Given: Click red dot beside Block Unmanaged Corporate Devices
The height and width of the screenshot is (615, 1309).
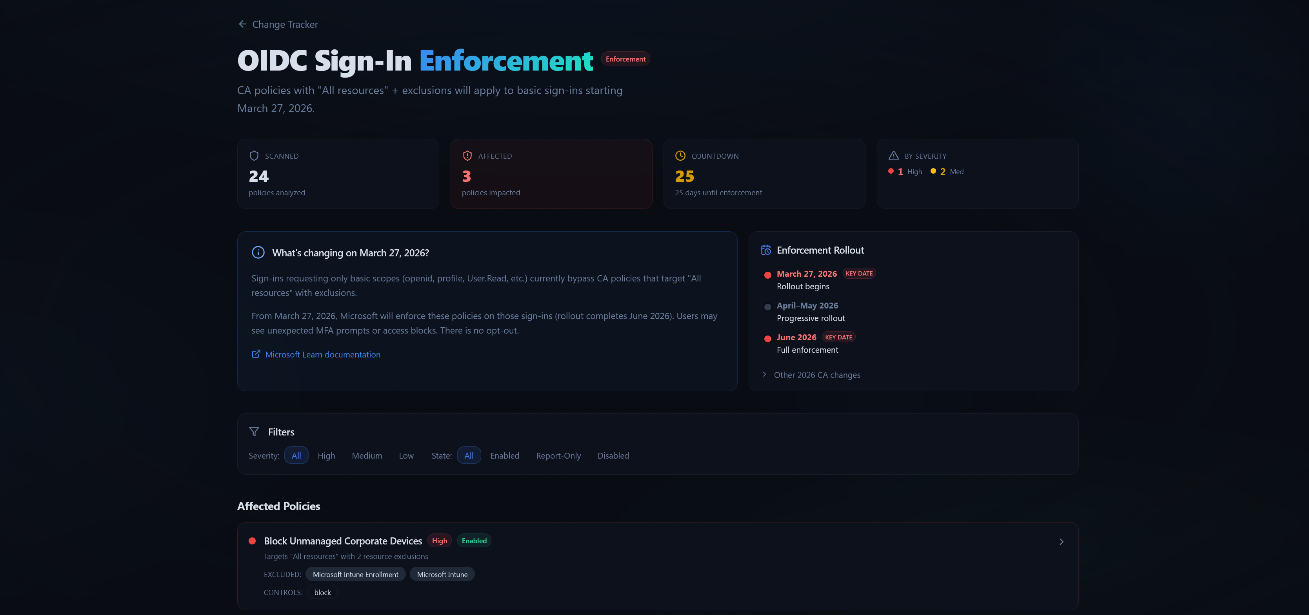Looking at the screenshot, I should pos(252,541).
